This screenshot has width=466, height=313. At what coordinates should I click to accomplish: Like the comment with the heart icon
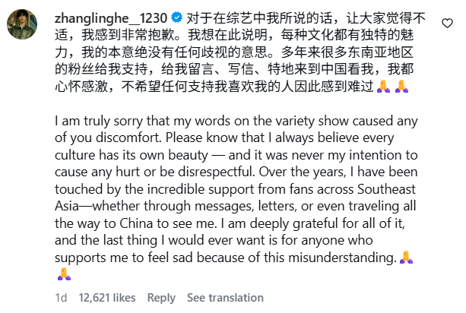(x=448, y=24)
